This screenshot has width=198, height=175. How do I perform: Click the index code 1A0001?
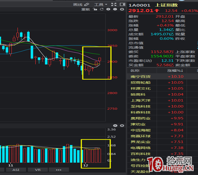point(139,5)
